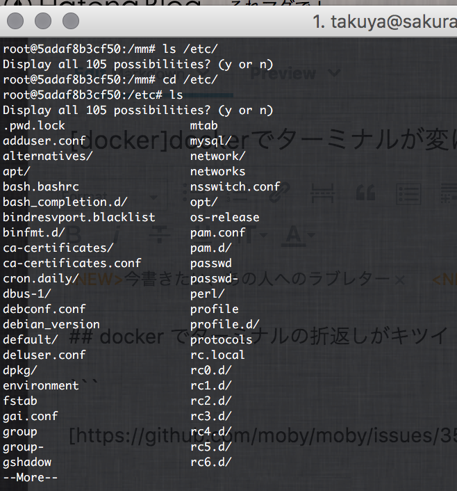The image size is (457, 491).
Task: Open the Preview tab in the blog editor behind
Action: pos(283,74)
